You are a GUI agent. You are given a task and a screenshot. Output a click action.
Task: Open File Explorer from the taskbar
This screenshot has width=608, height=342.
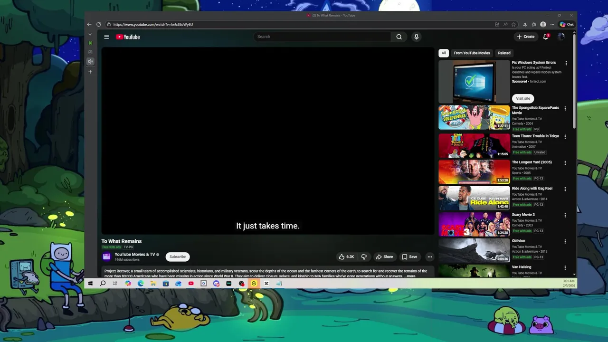click(x=153, y=284)
